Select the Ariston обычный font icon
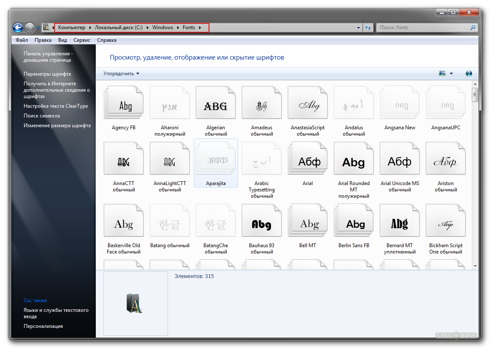The width and height of the screenshot is (490, 349). pyautogui.click(x=446, y=158)
